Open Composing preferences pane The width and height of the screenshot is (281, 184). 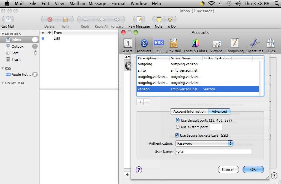coord(234,46)
